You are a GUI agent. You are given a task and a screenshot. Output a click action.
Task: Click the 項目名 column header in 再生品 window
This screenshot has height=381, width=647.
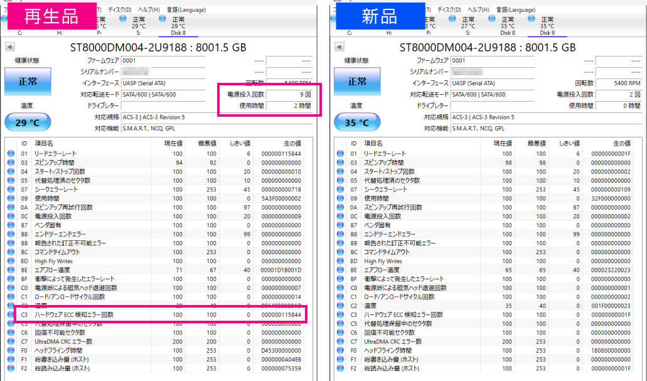[44, 143]
